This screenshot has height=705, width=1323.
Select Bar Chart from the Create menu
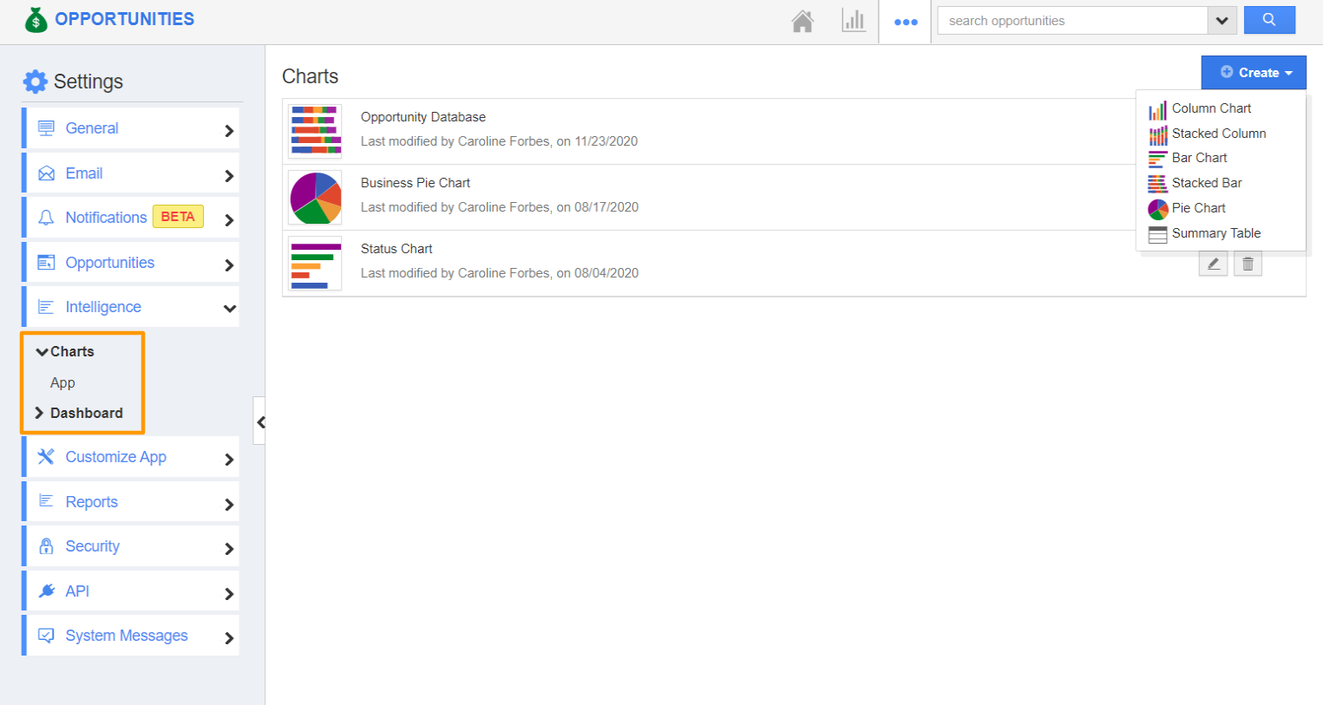click(x=1200, y=158)
